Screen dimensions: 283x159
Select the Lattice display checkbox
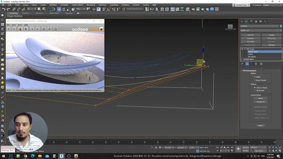[255, 77]
